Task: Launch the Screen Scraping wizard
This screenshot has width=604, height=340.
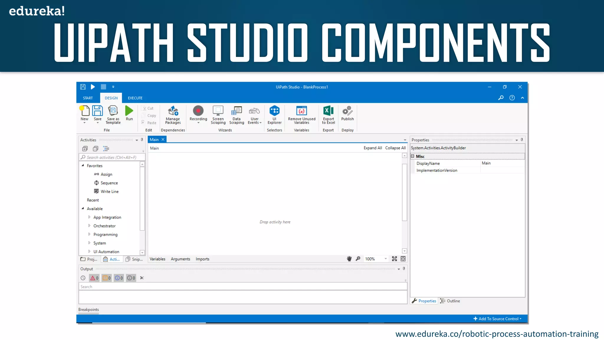Action: [x=218, y=111]
